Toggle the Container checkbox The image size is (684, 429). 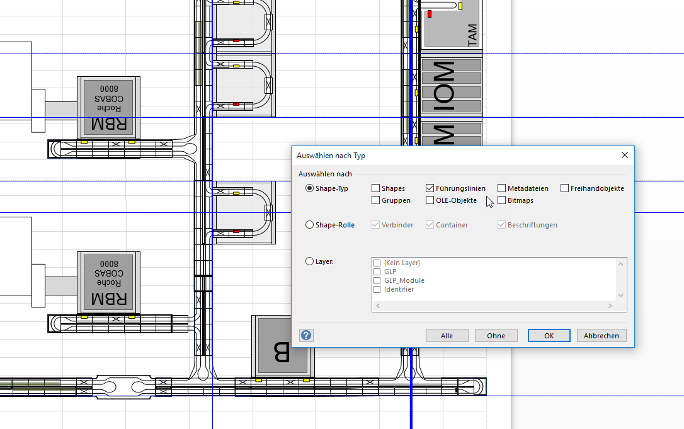430,225
